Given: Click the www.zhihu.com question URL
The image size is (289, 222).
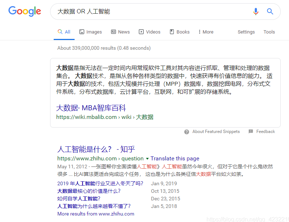Looking at the screenshot, I should (x=101, y=158).
